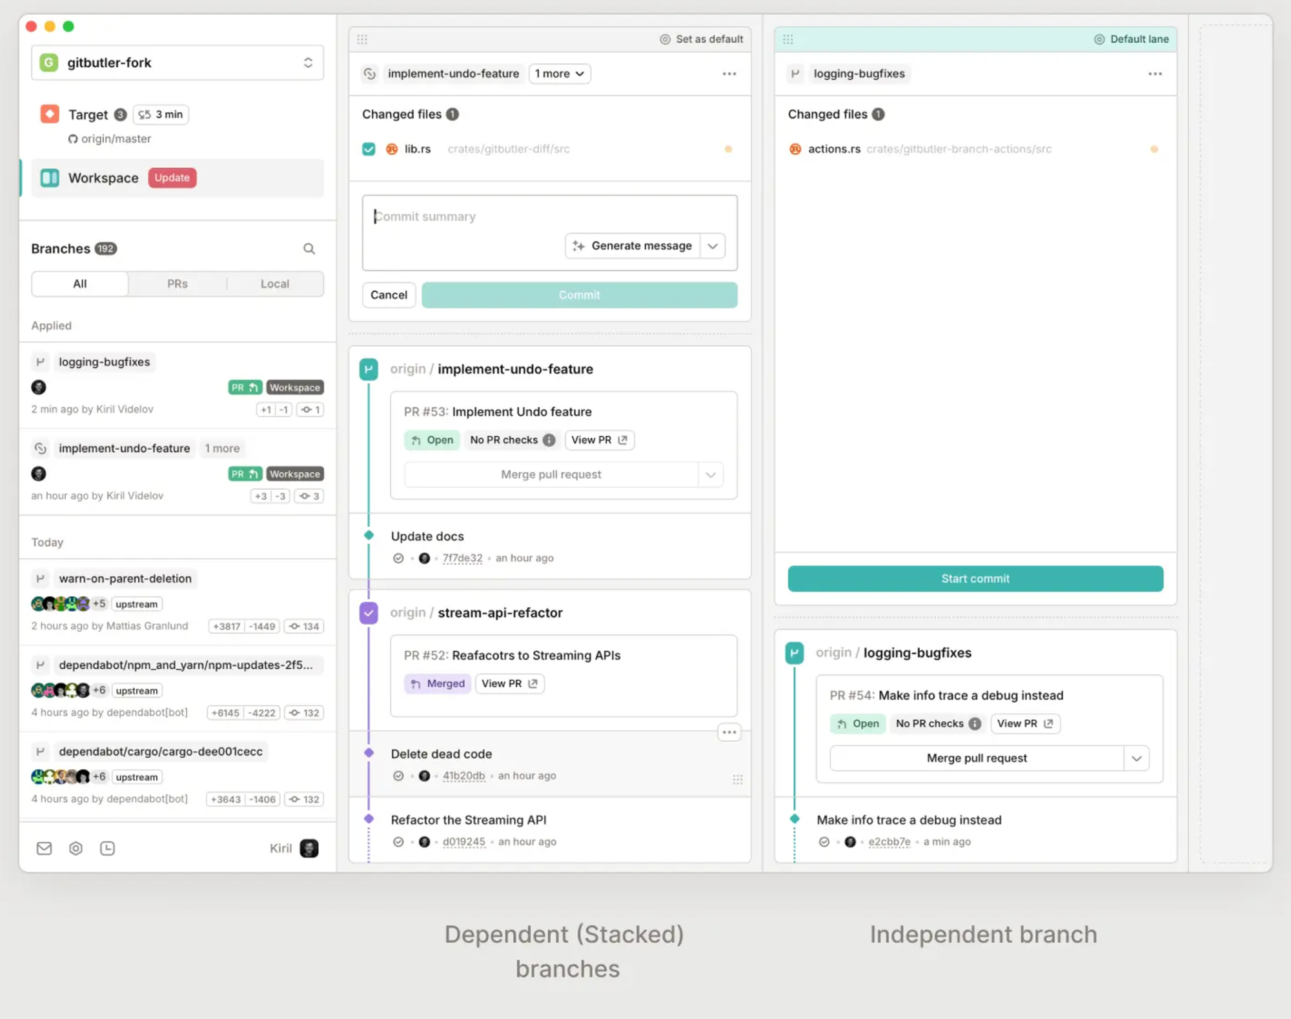The width and height of the screenshot is (1291, 1019).
Task: Open commit hash d019245
Action: (x=463, y=842)
